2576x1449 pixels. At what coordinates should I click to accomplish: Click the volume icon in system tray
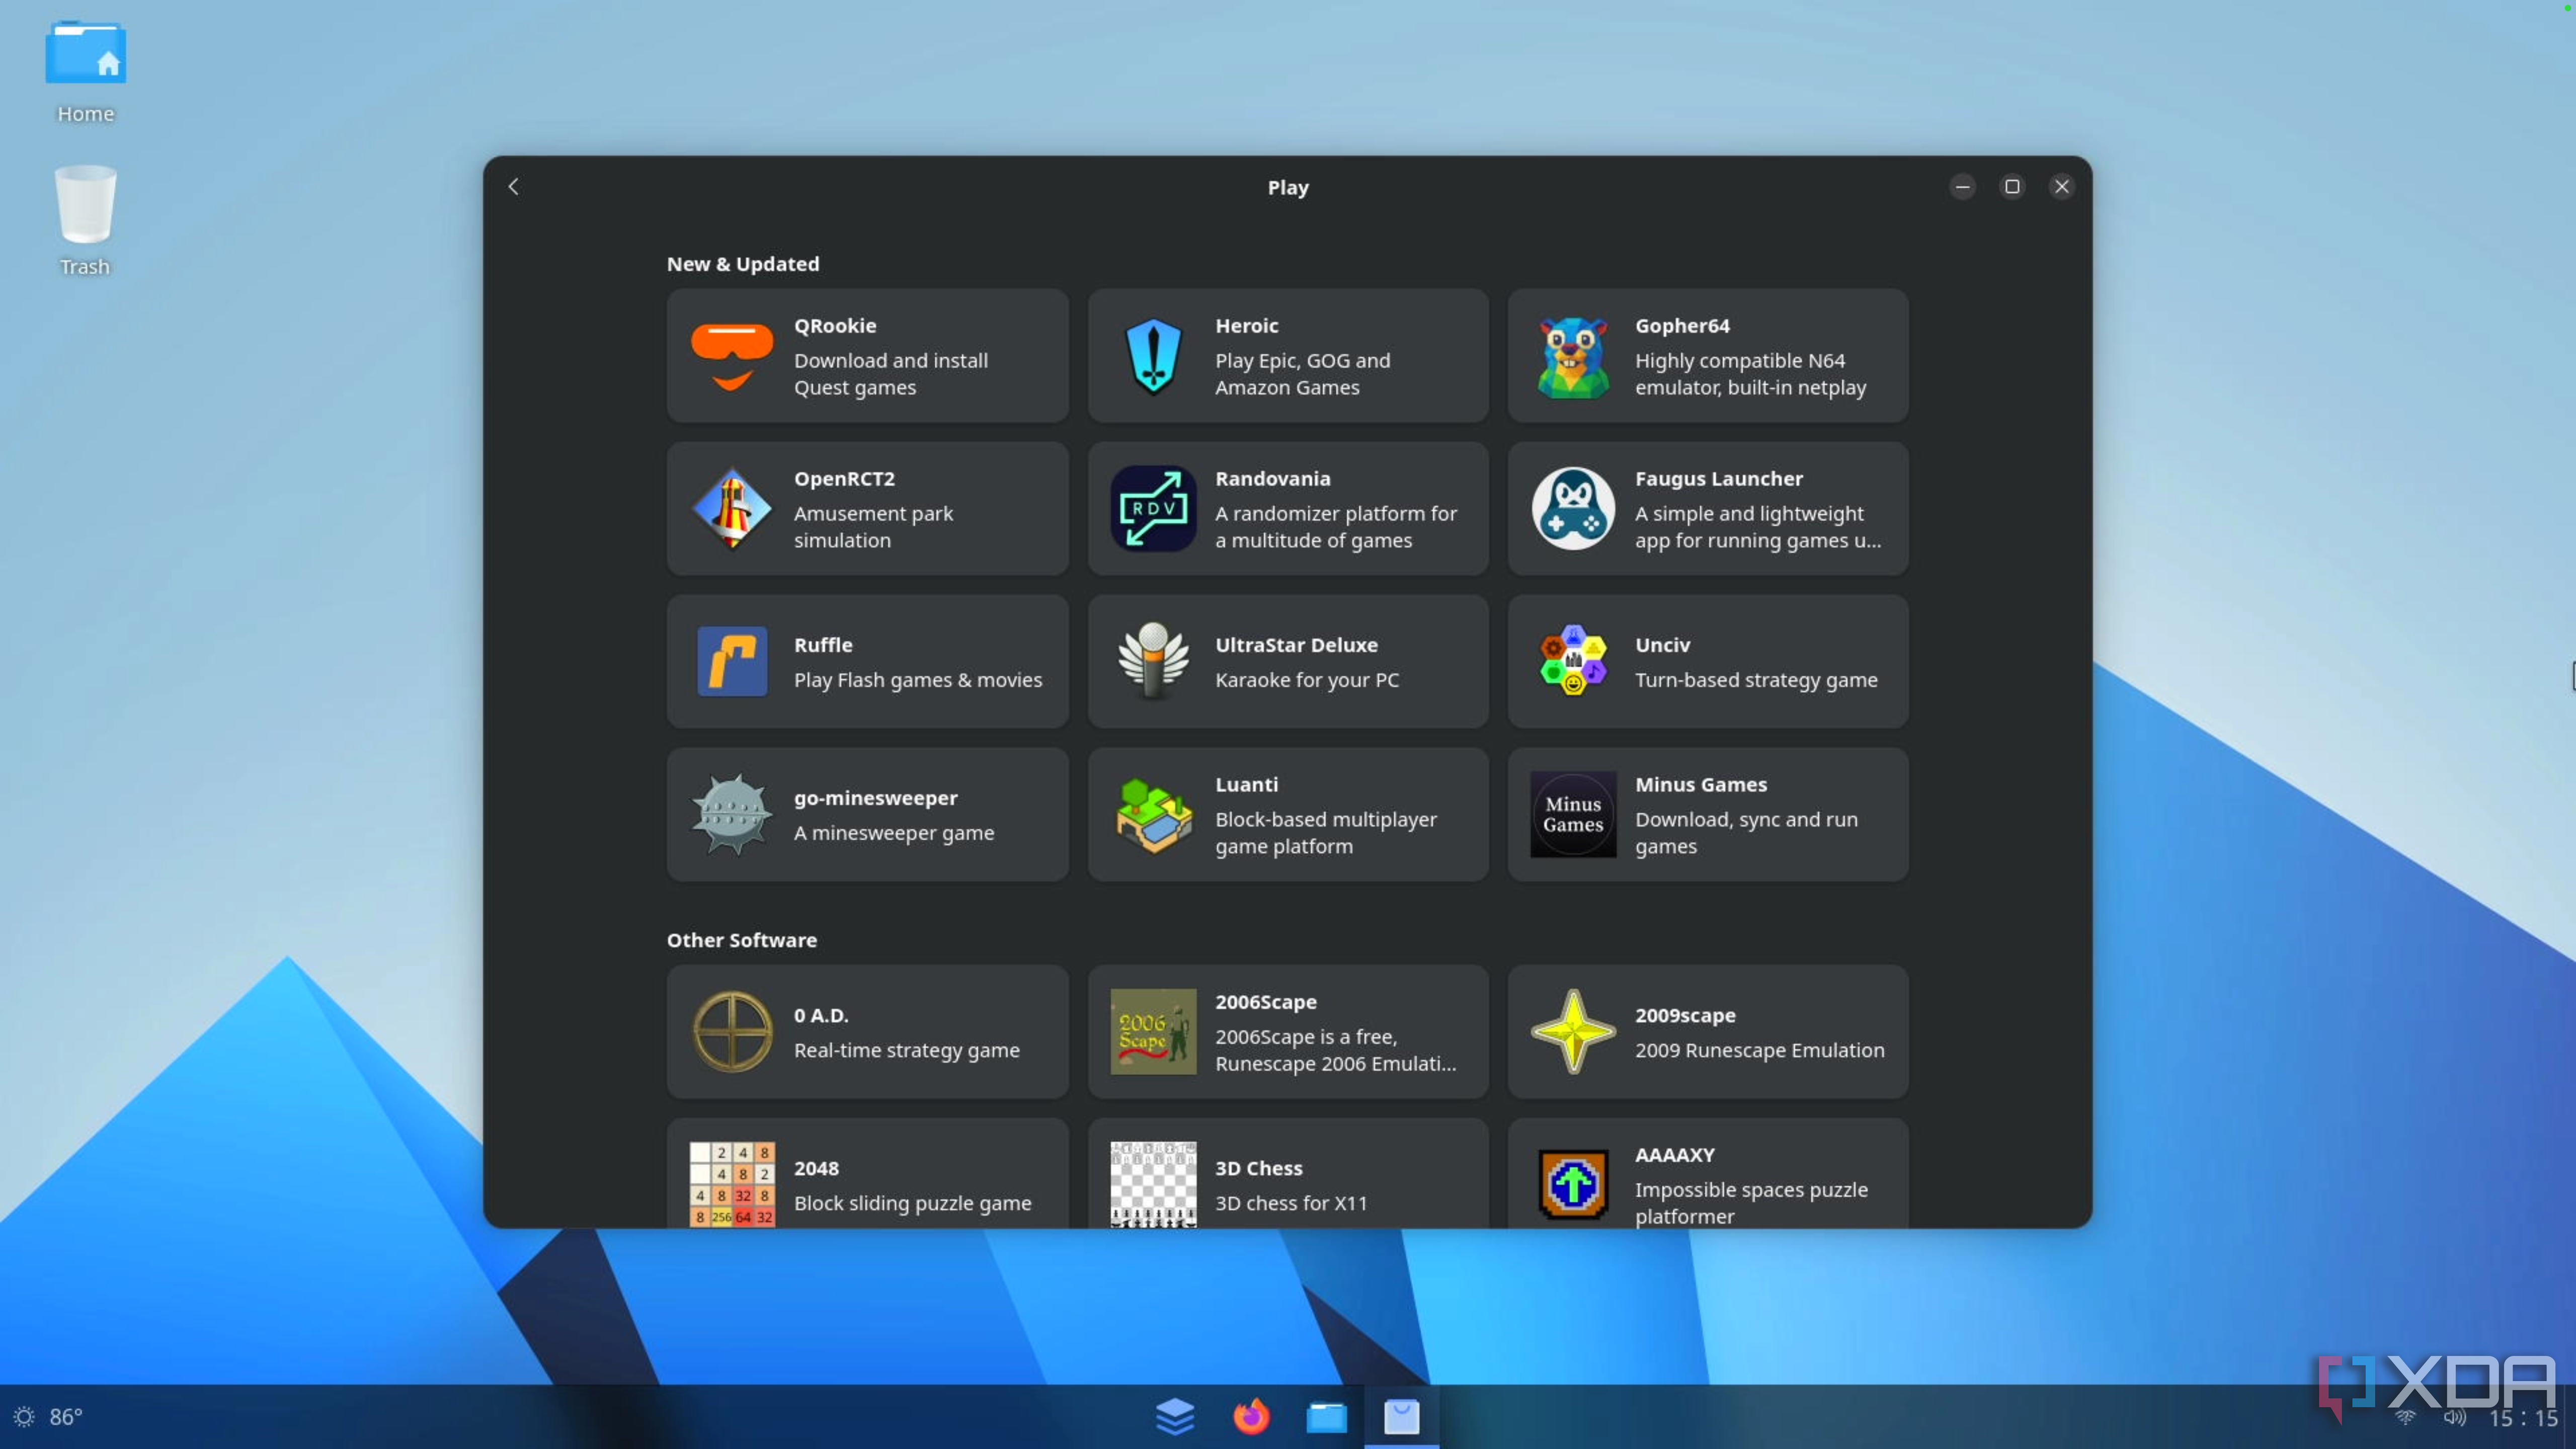click(2455, 1418)
